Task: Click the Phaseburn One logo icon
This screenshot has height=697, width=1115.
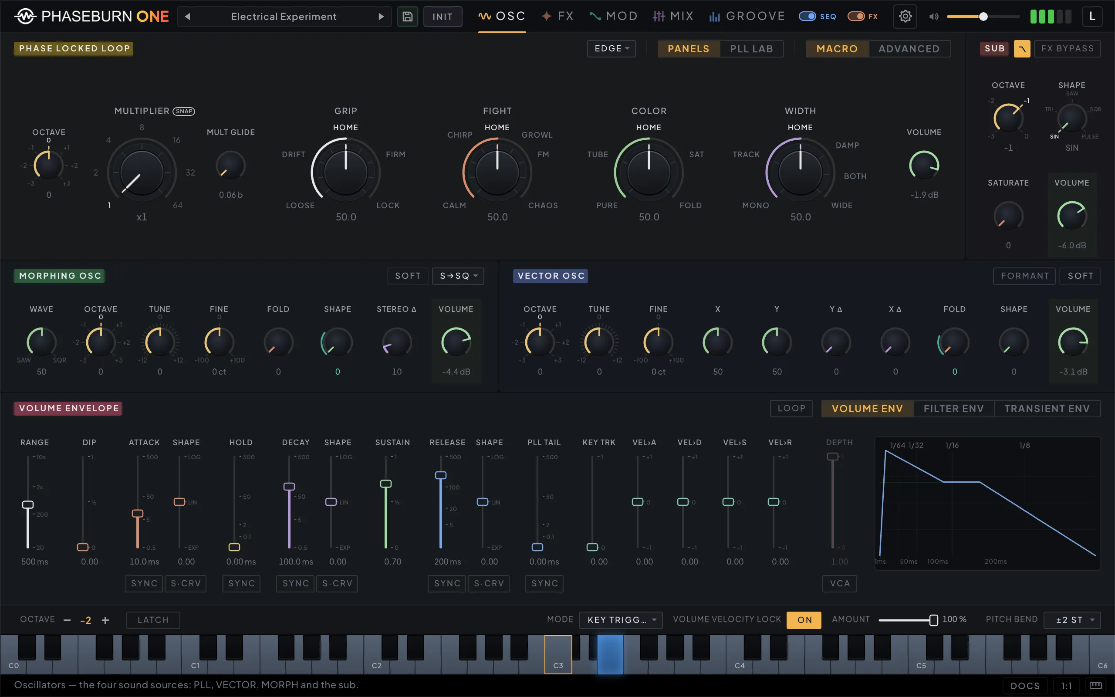Action: pyautogui.click(x=25, y=17)
